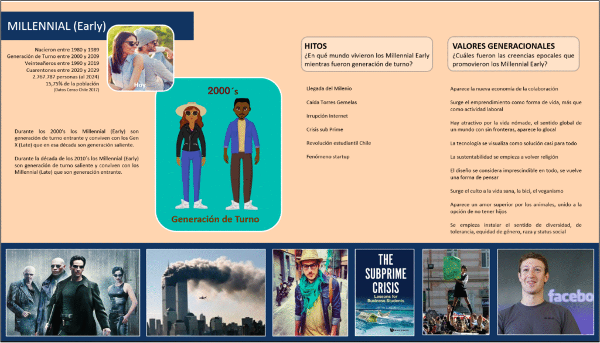The image size is (600, 343).
Task: Click the couple photo labeled Hoy
Action: coord(141,57)
